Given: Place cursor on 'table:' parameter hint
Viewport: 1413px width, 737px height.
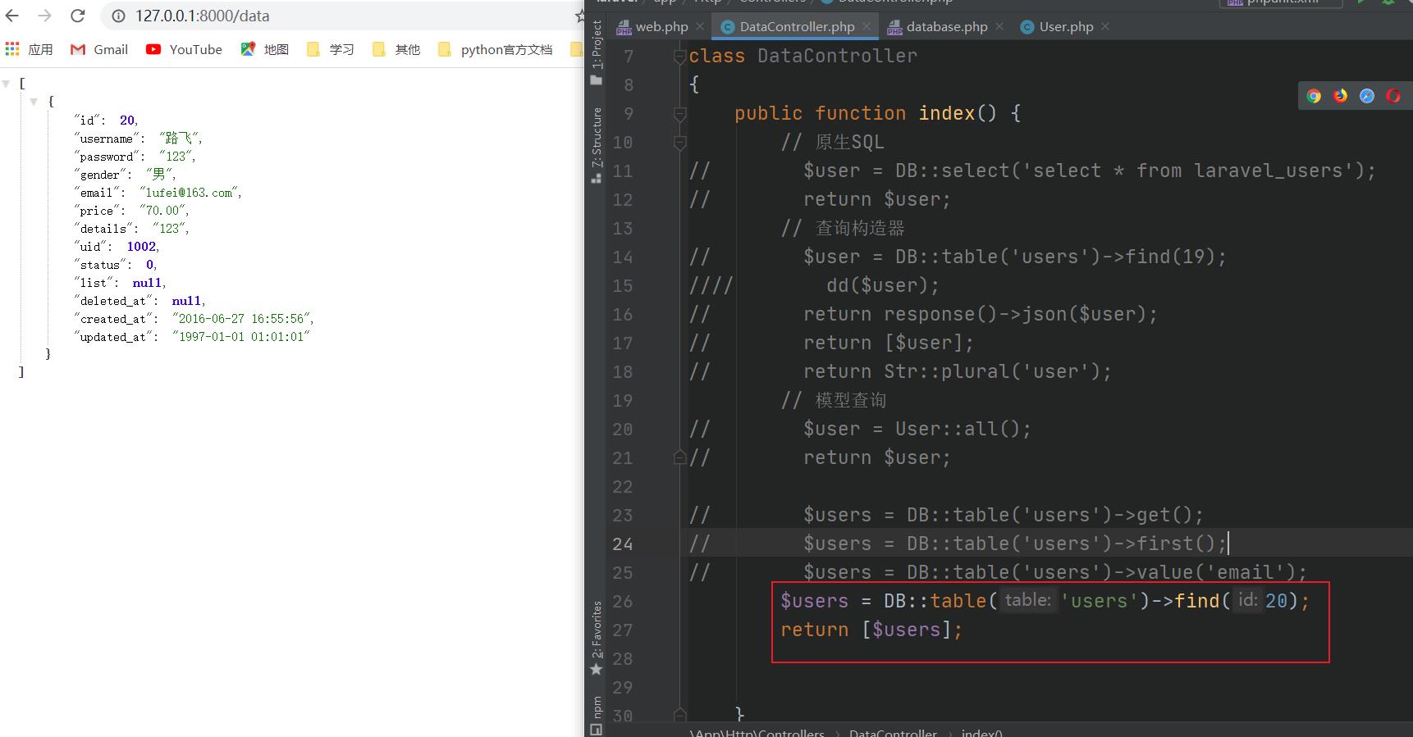Looking at the screenshot, I should (x=1028, y=600).
